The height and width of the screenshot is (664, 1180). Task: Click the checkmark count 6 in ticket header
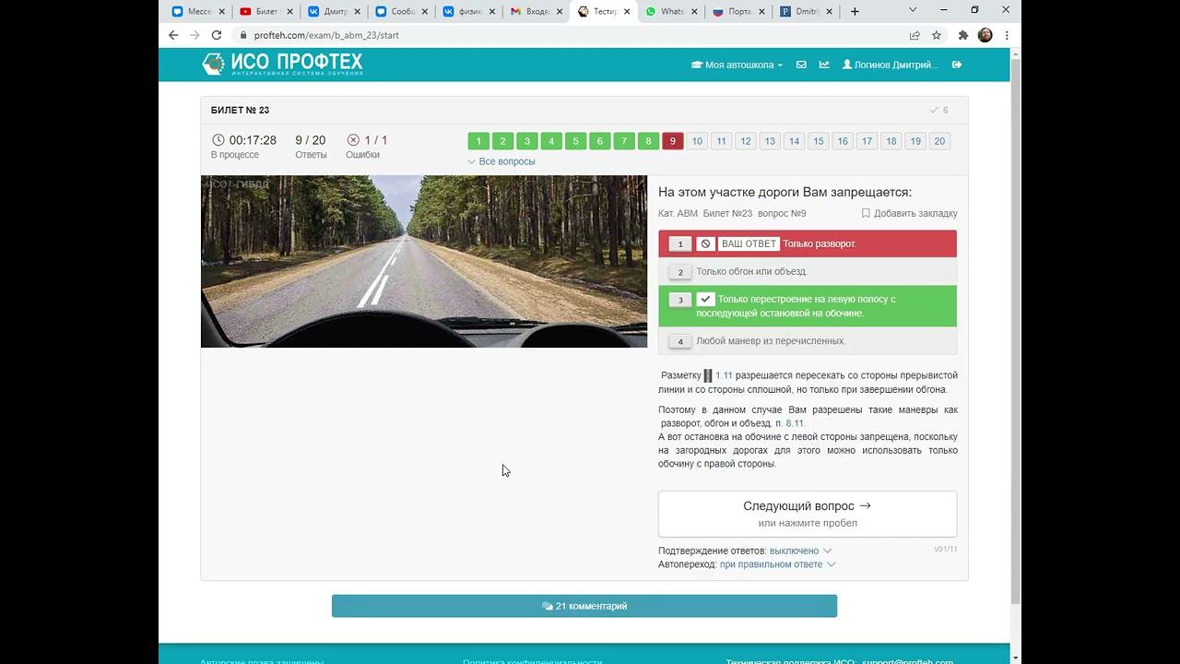click(939, 110)
